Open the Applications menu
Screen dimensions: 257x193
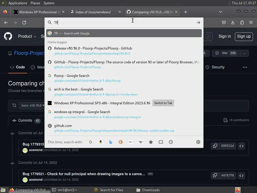pyautogui.click(x=18, y=3)
